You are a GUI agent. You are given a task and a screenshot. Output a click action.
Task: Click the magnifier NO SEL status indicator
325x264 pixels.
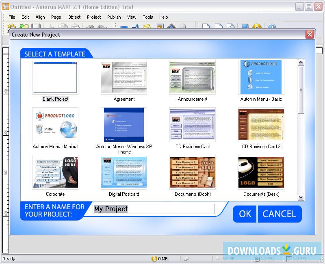(x=226, y=259)
